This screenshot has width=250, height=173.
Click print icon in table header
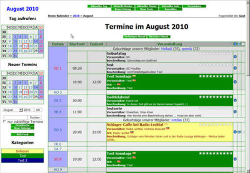point(239,44)
